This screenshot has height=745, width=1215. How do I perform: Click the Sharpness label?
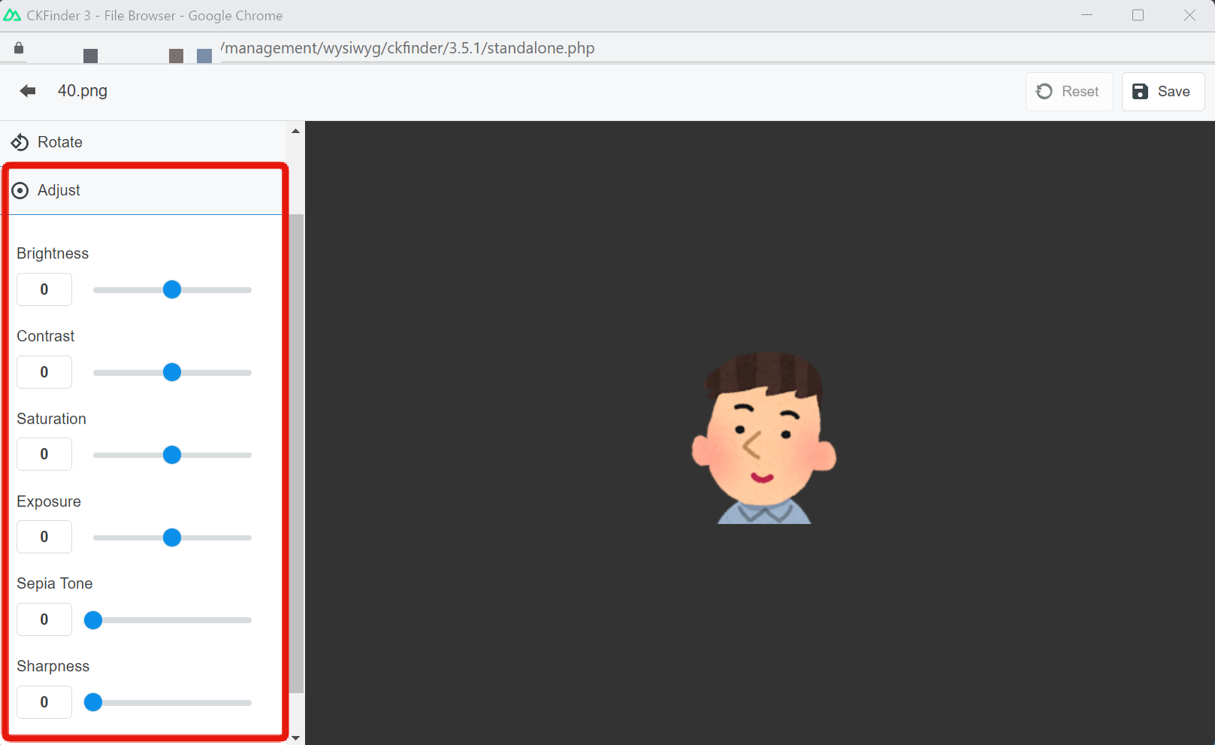click(x=53, y=666)
